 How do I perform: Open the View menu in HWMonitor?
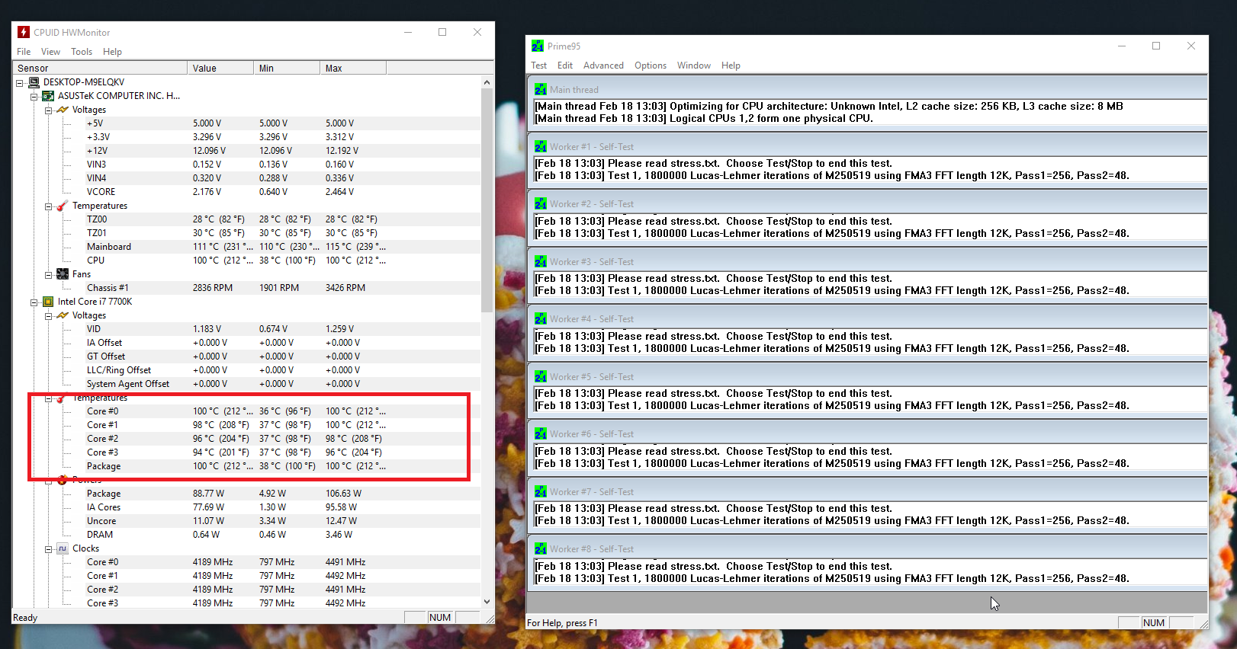50,52
